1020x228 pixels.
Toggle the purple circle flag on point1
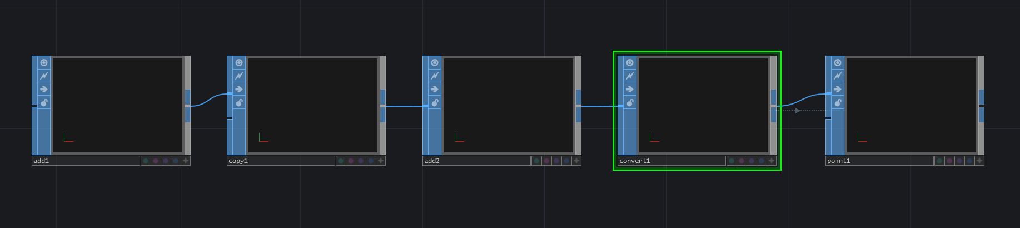959,161
